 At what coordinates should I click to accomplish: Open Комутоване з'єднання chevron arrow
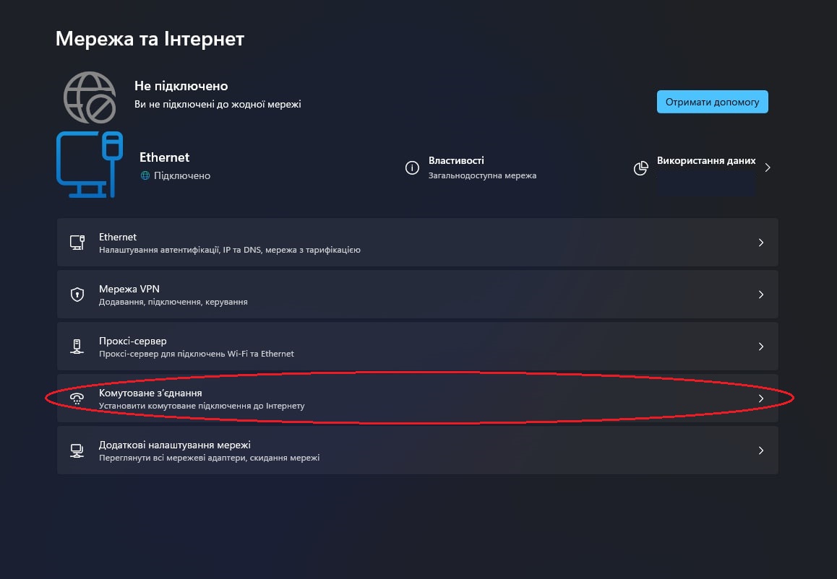coord(760,399)
